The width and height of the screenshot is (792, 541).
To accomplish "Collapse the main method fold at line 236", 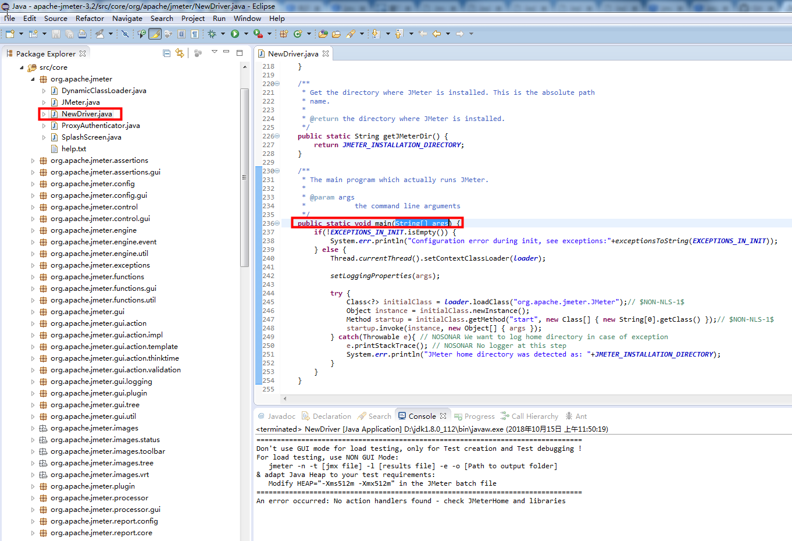I will coord(277,223).
